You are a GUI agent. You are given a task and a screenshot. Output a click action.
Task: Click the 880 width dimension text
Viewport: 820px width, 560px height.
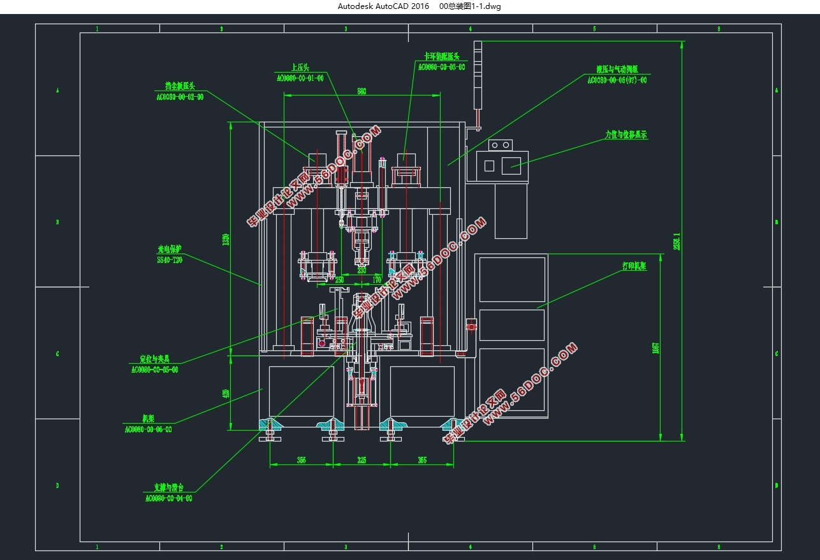[x=362, y=92]
